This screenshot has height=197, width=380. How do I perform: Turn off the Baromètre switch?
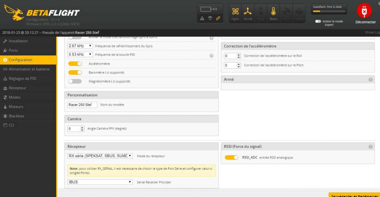(x=75, y=73)
